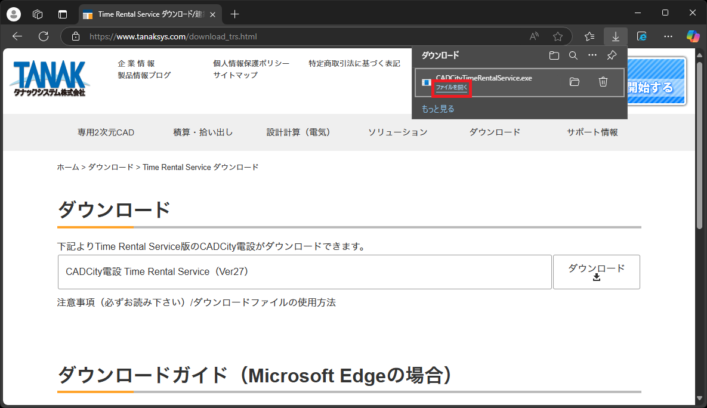Click the address bar URL field

coord(298,36)
